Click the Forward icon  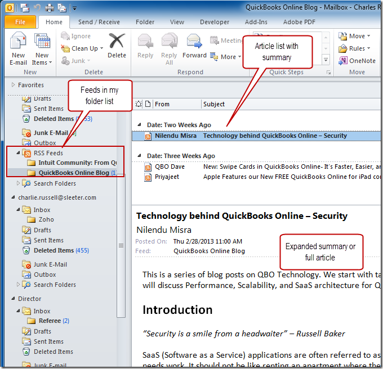click(x=194, y=41)
